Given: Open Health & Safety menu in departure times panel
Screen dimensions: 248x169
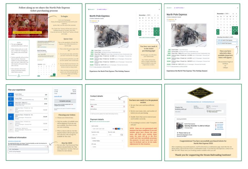Looking at the screenshot, I should (179, 8).
